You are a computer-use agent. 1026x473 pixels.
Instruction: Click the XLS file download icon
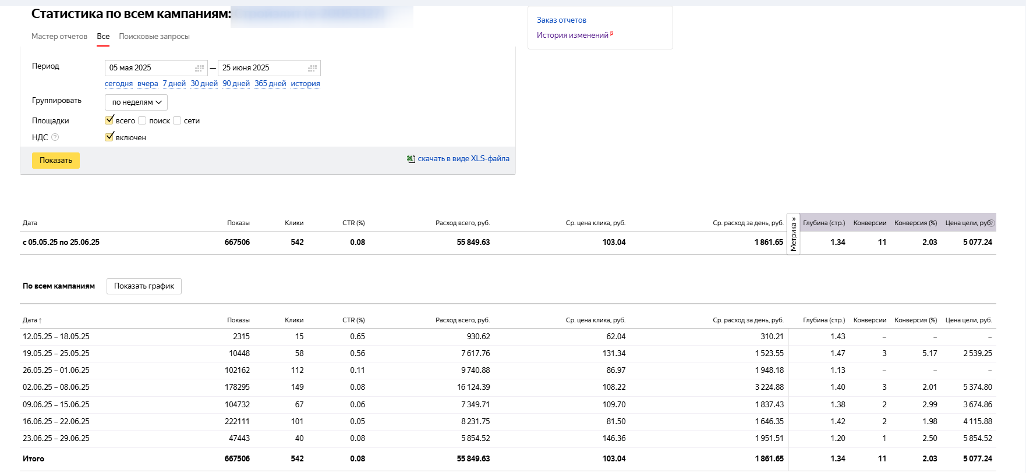click(411, 159)
